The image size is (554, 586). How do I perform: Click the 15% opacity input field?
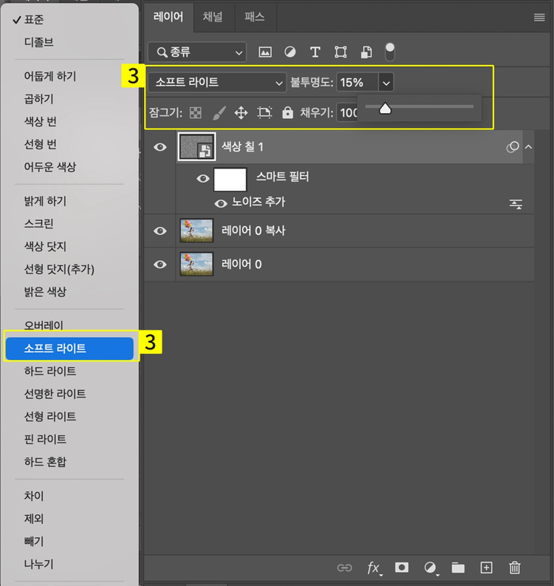pyautogui.click(x=358, y=82)
